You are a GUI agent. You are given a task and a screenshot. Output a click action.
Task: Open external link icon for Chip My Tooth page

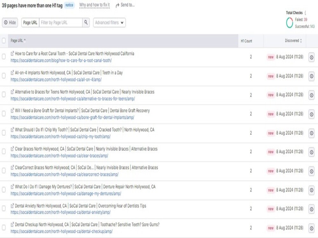point(12,130)
